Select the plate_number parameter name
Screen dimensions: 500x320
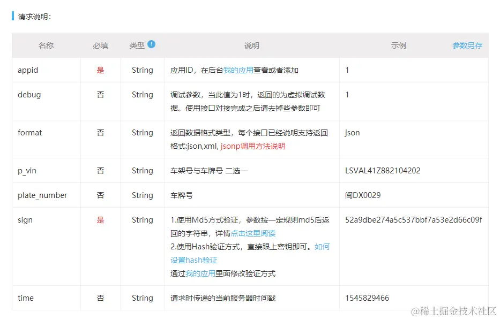pyautogui.click(x=42, y=195)
